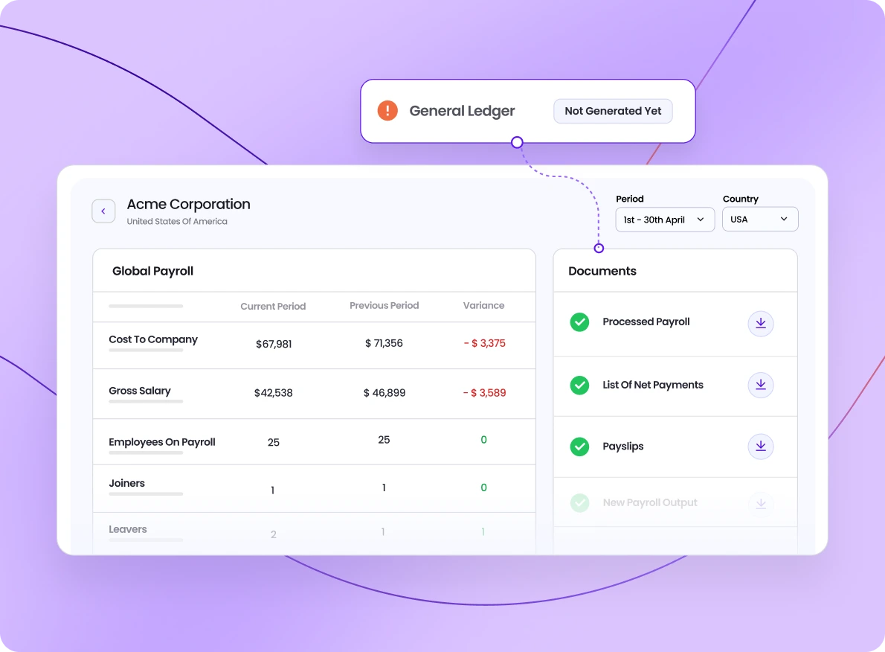Viewport: 885px width, 652px height.
Task: Open the Country dropdown showing USA
Action: (x=759, y=219)
